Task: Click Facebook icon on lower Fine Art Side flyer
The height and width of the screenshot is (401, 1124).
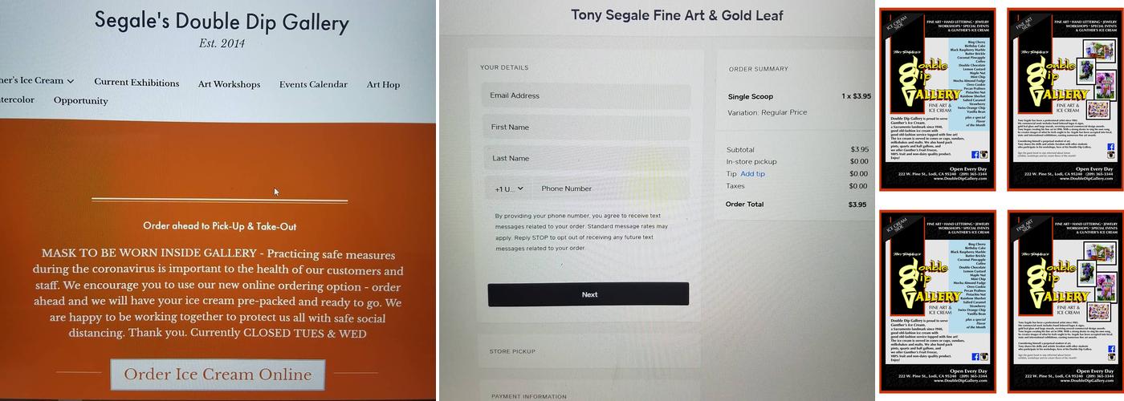Action: (1111, 349)
